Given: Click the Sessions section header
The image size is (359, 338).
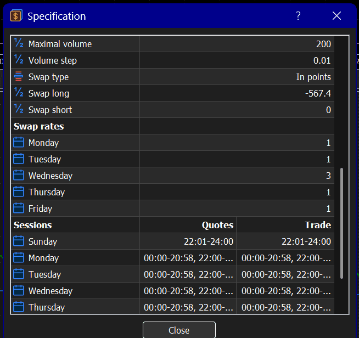Looking at the screenshot, I should [33, 225].
